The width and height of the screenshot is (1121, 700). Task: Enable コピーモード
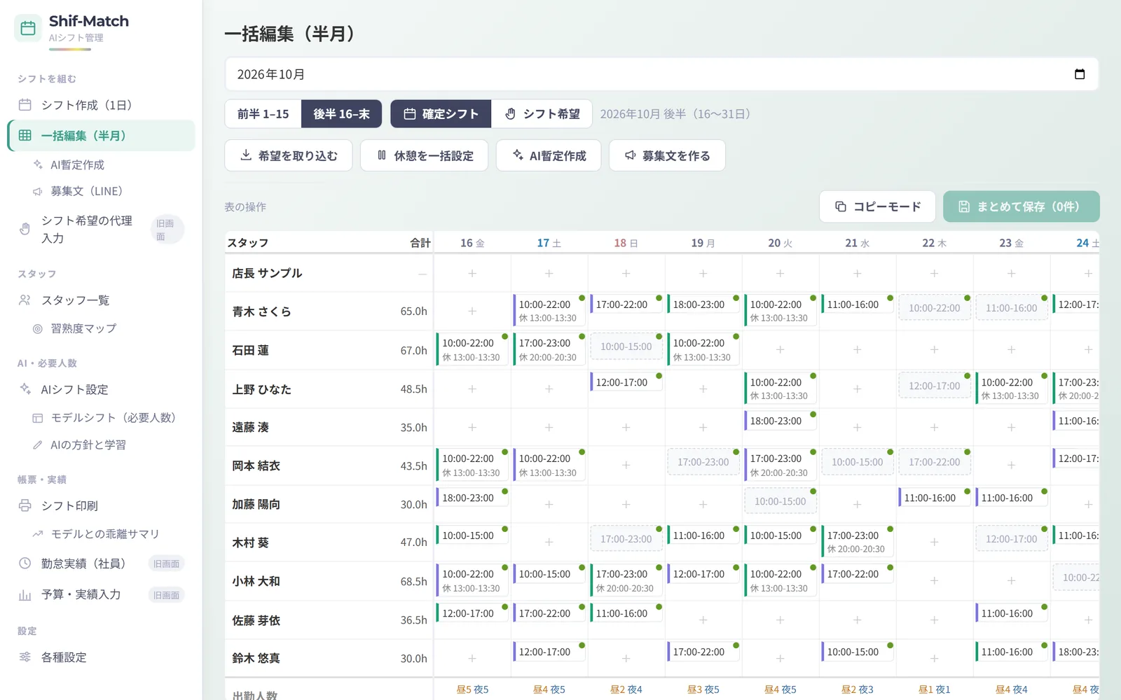click(877, 206)
